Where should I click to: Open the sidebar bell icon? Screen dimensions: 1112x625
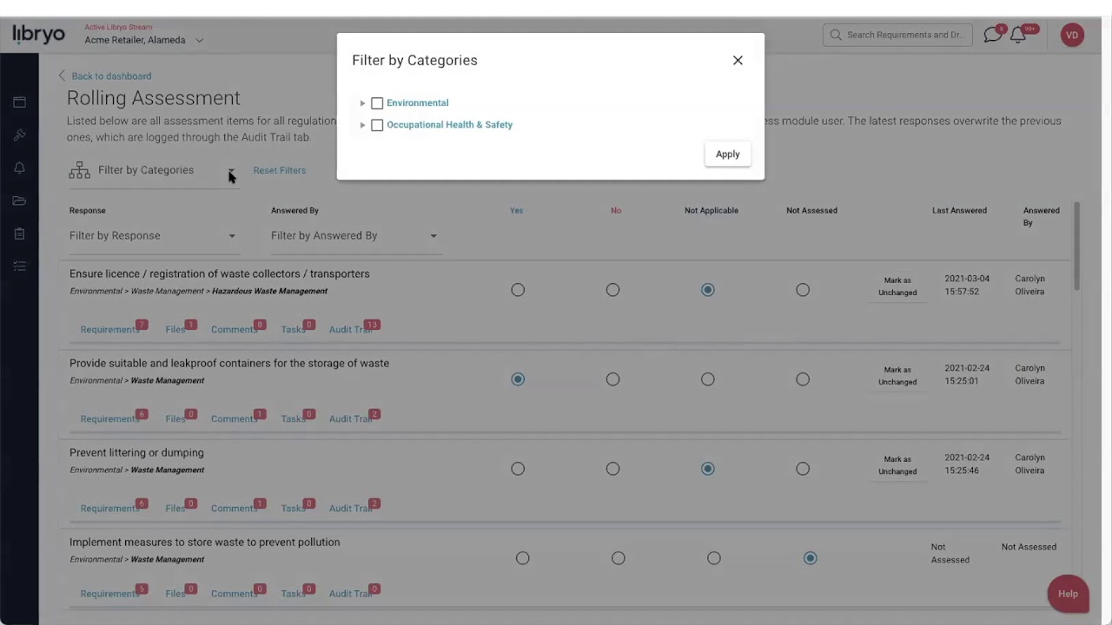pyautogui.click(x=19, y=168)
